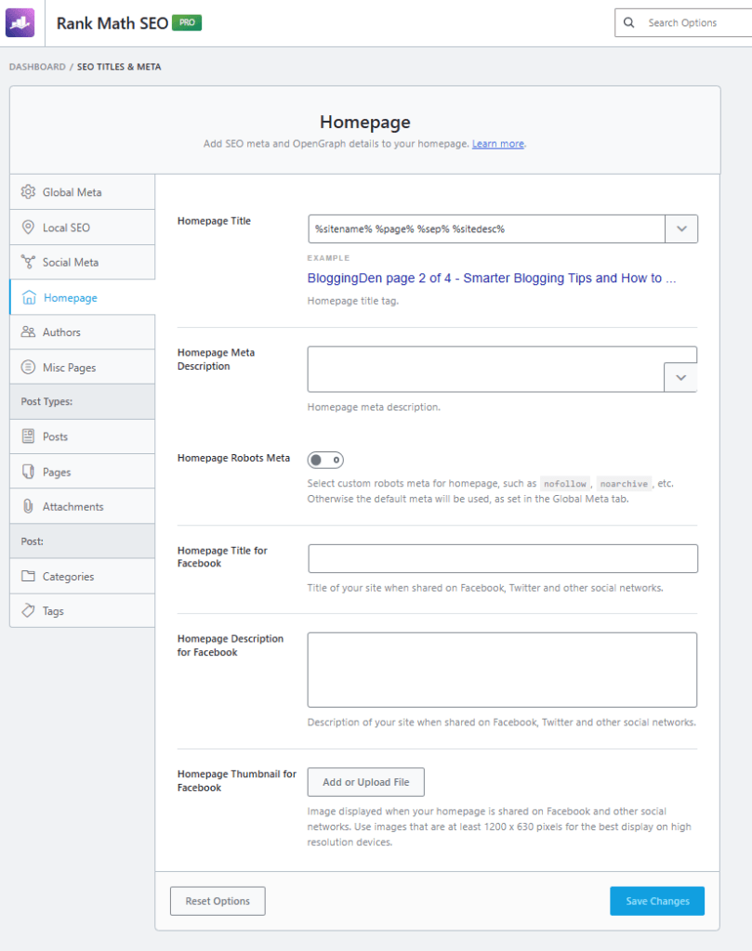752x951 pixels.
Task: Toggle the Homepage Robots Meta switch
Action: click(325, 460)
